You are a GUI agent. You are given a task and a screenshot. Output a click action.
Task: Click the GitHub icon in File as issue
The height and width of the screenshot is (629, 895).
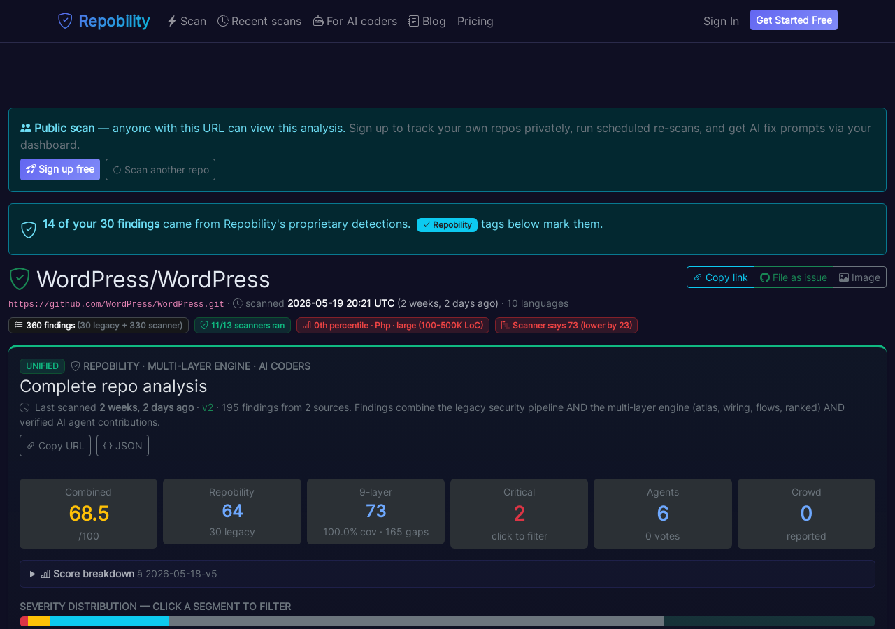tap(765, 277)
